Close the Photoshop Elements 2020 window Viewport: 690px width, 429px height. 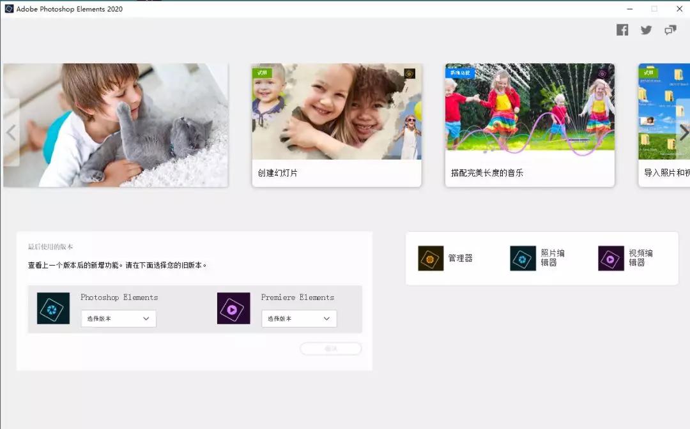click(679, 9)
